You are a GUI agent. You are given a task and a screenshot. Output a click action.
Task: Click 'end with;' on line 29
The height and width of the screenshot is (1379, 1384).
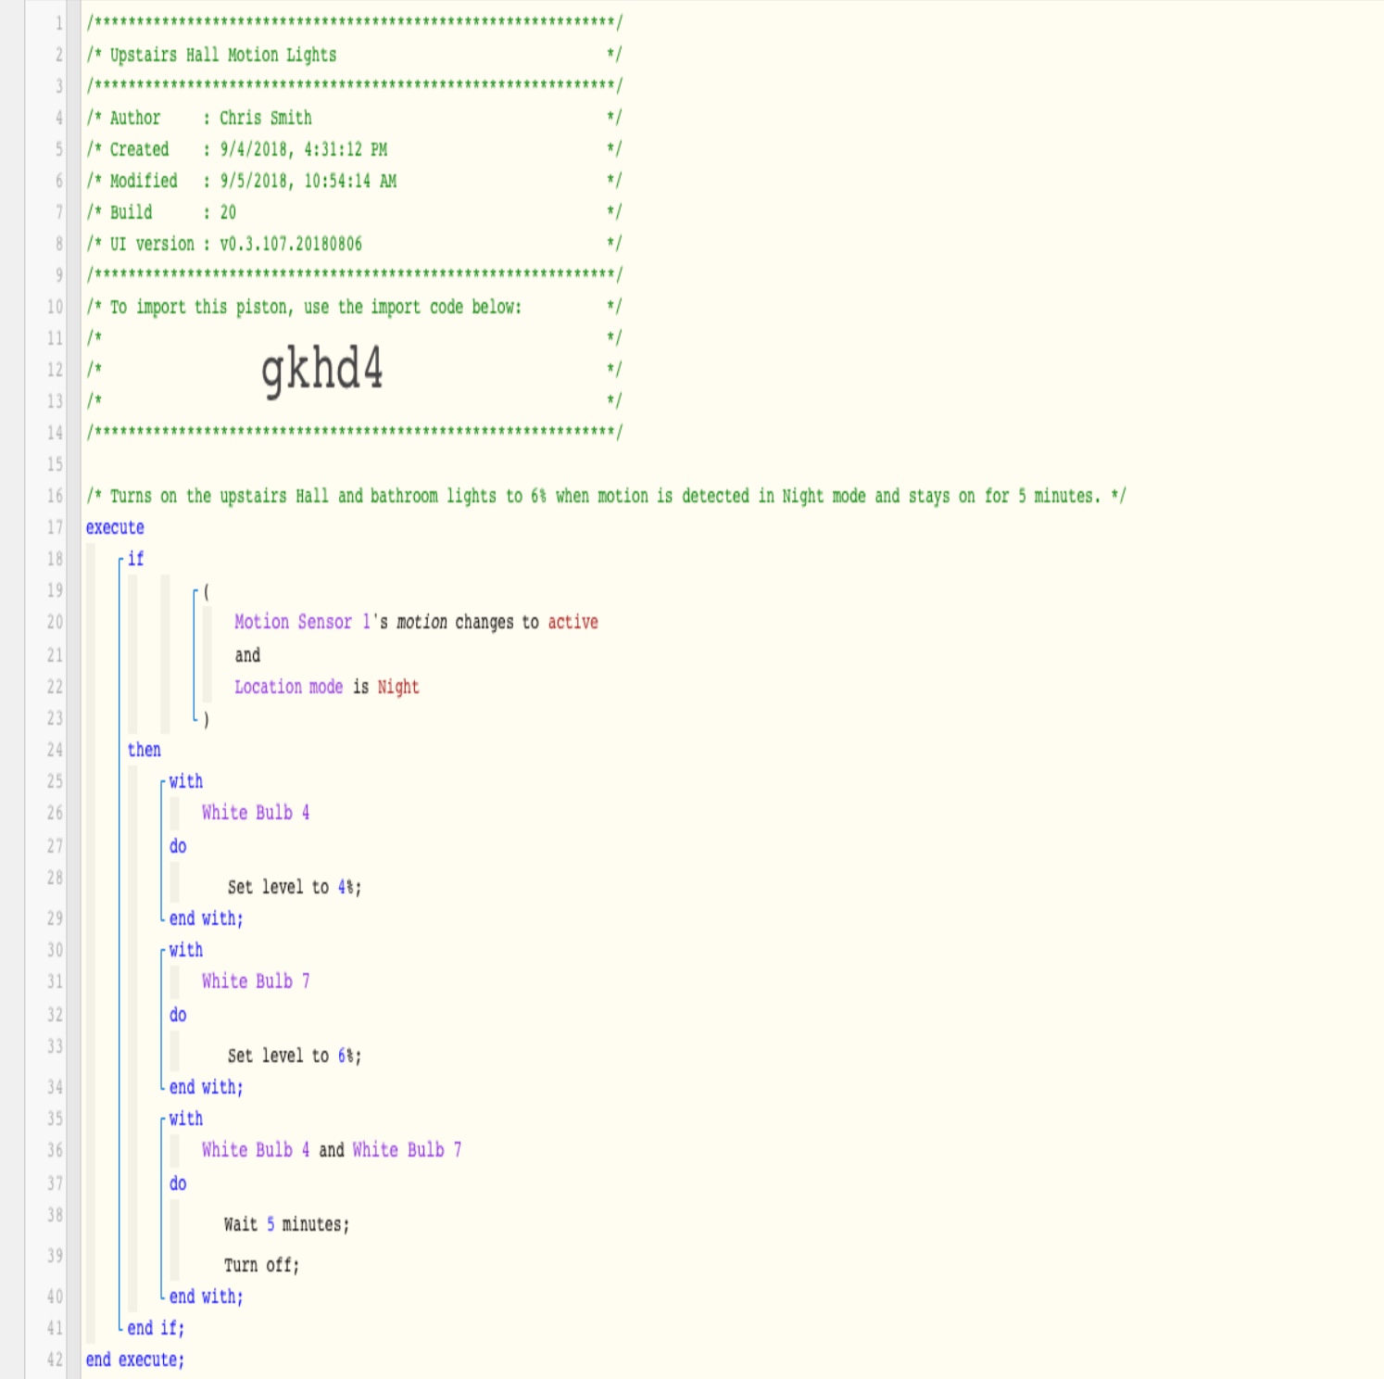click(x=206, y=918)
